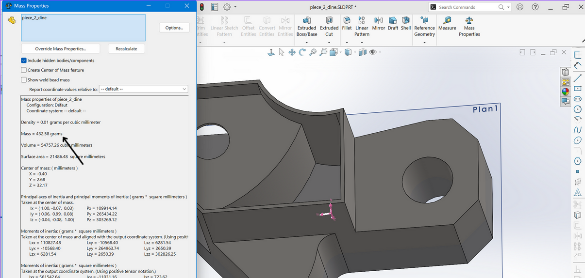Click the Plan1 plane label
The image size is (585, 278).
pyautogui.click(x=485, y=109)
